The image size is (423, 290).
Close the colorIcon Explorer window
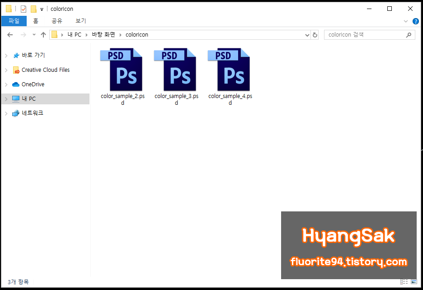410,9
